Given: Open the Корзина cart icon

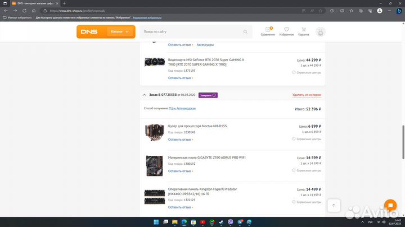Looking at the screenshot, I should [304, 31].
